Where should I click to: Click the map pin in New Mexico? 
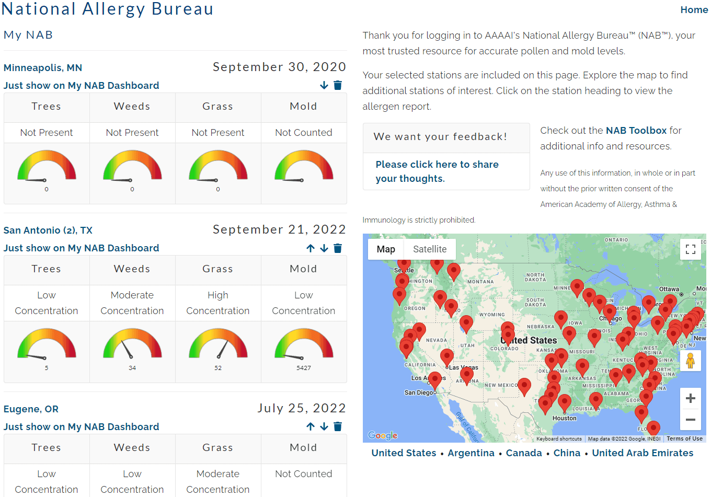[x=524, y=386]
